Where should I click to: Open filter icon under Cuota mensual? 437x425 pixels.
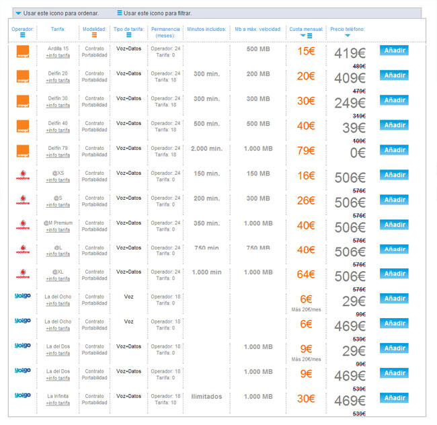tap(310, 36)
